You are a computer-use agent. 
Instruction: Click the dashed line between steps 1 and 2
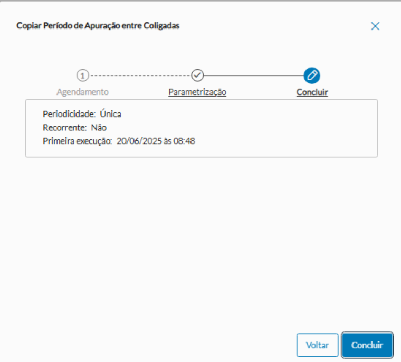pyautogui.click(x=140, y=75)
